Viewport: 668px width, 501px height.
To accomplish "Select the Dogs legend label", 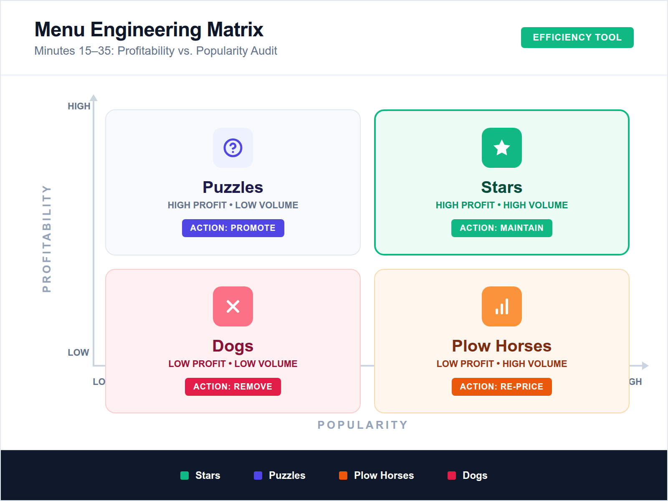I will [474, 475].
